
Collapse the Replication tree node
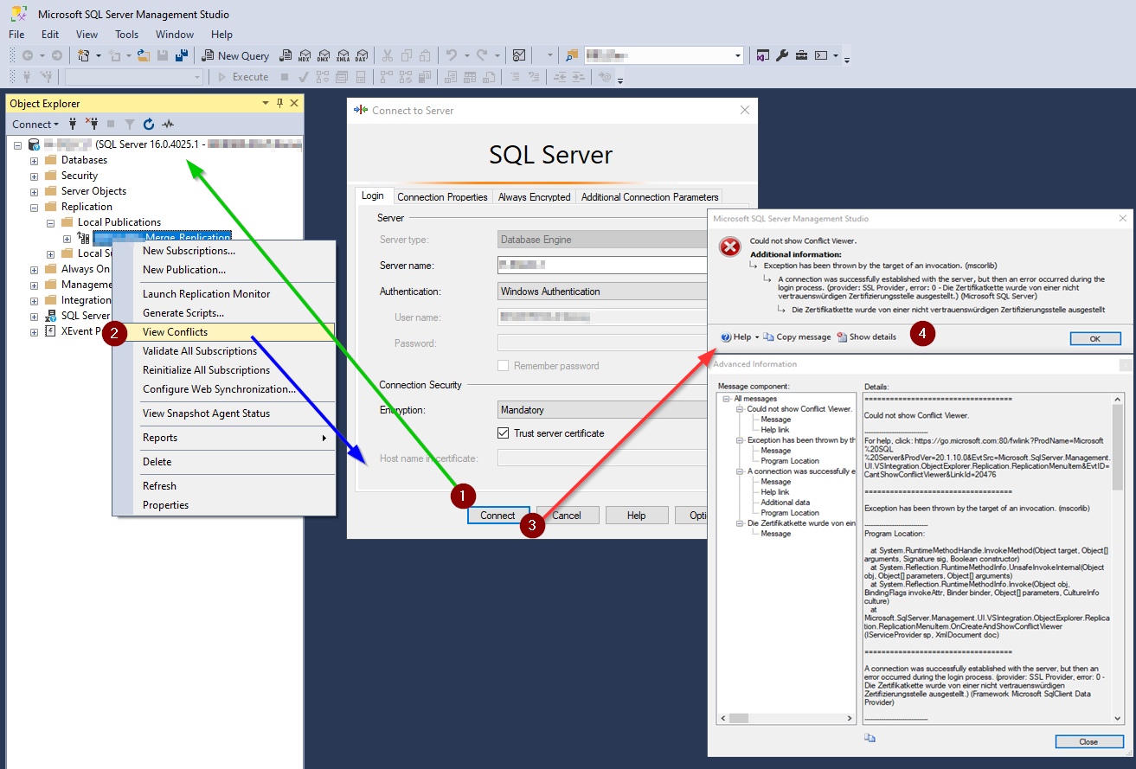[35, 208]
